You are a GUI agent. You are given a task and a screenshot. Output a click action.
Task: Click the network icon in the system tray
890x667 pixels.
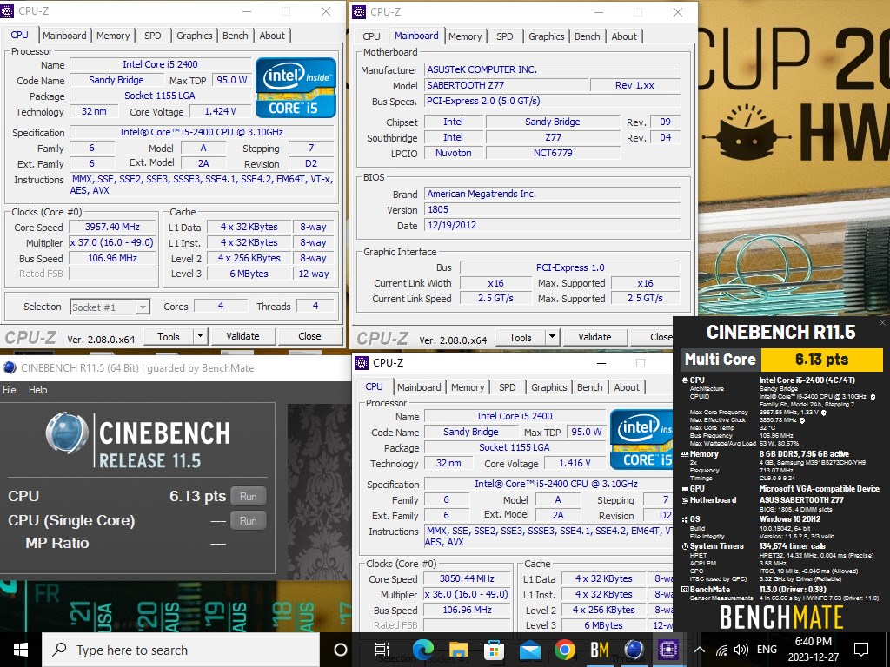click(x=721, y=650)
